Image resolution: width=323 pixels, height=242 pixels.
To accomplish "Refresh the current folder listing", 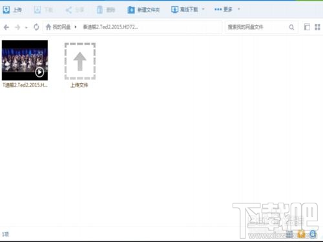I will click(36, 27).
